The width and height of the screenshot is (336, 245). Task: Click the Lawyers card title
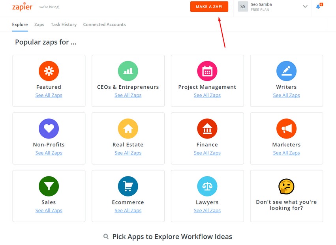(x=207, y=202)
